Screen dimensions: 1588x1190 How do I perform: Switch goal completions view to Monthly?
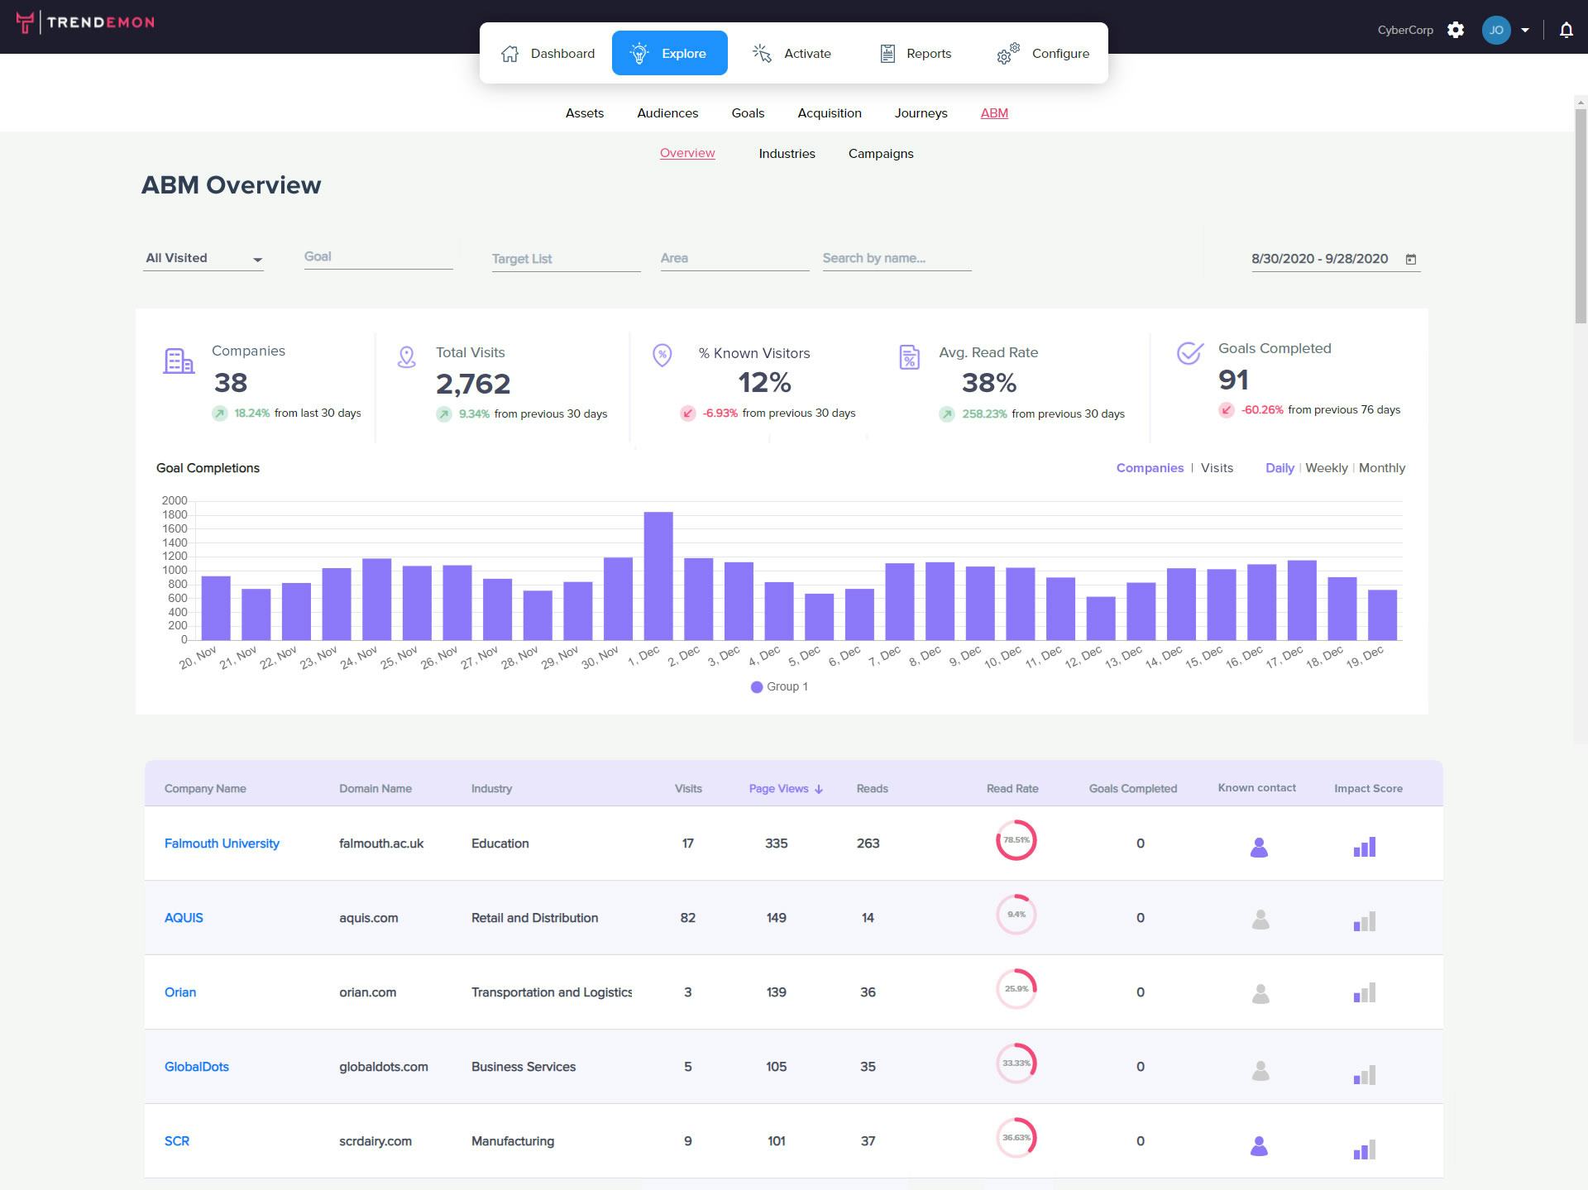1381,467
